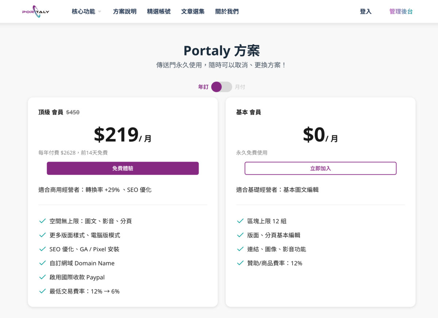The height and width of the screenshot is (318, 438).
Task: Click the checkmark beside 贊助/商品費率
Action: coord(240,263)
